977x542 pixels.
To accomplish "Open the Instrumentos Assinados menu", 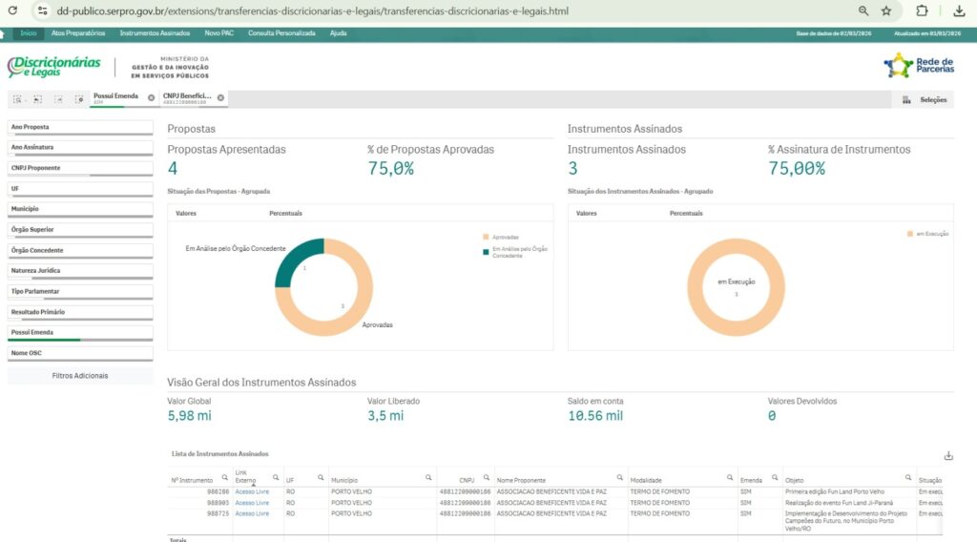I will [x=155, y=33].
